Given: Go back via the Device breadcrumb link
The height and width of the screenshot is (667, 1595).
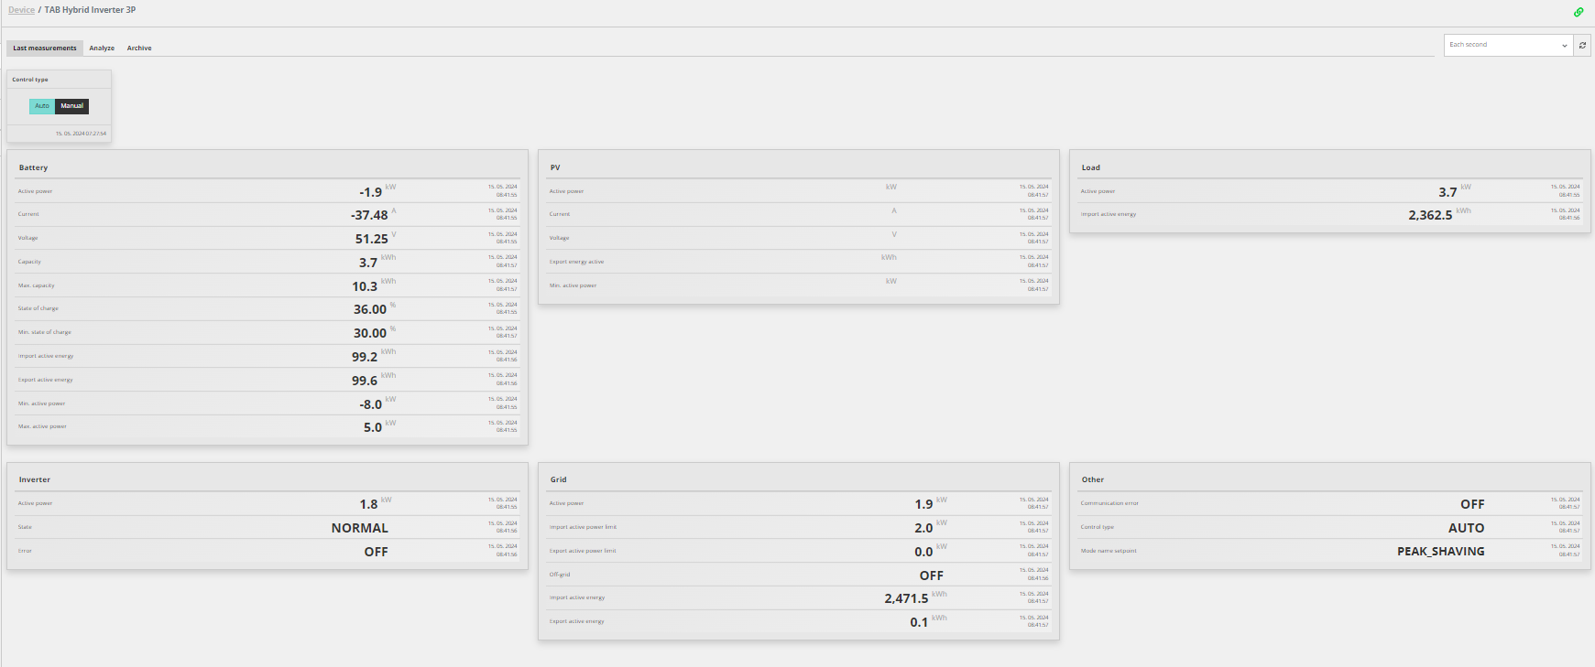Looking at the screenshot, I should pyautogui.click(x=21, y=10).
